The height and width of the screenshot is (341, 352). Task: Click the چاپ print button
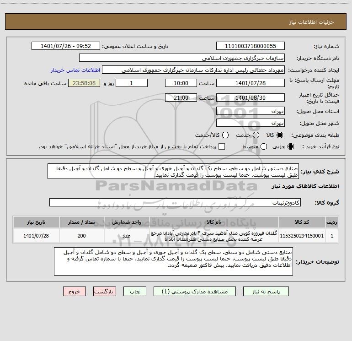[135, 292]
